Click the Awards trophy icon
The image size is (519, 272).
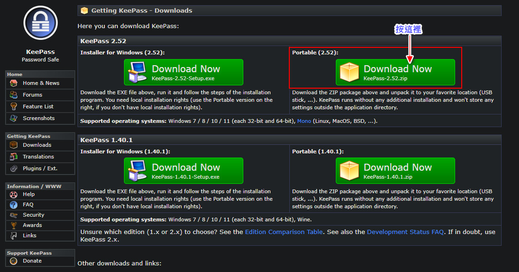coord(14,226)
